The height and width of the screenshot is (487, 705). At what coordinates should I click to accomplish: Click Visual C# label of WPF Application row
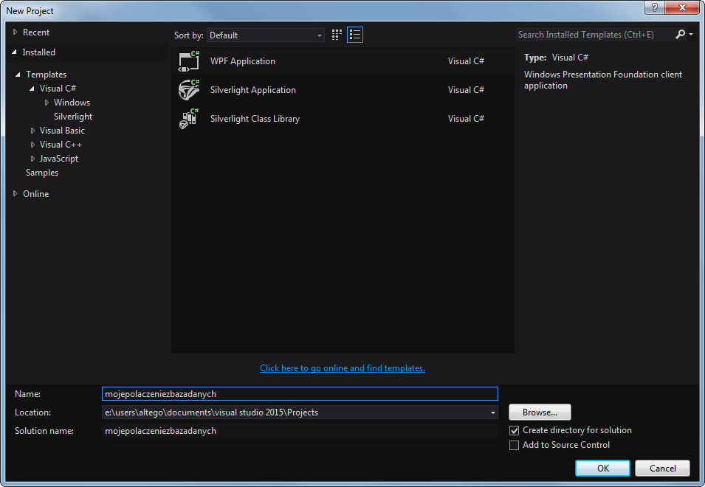[466, 61]
